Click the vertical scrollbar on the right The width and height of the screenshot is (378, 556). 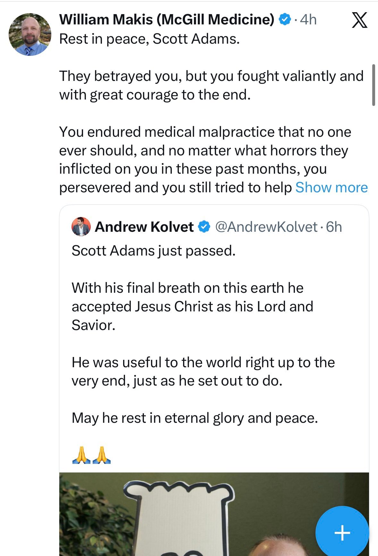[374, 85]
